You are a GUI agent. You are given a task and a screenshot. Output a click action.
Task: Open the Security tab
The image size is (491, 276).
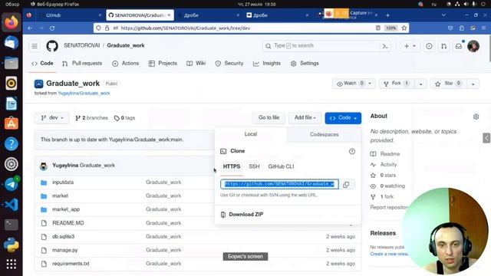(229, 63)
